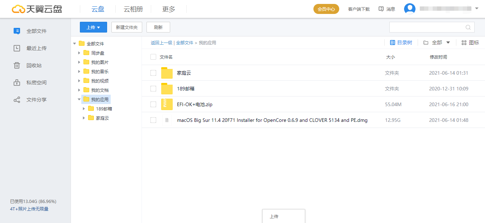485x223 pixels.
Task: Expand 我的文档 in the folder tree
Action: (79, 90)
